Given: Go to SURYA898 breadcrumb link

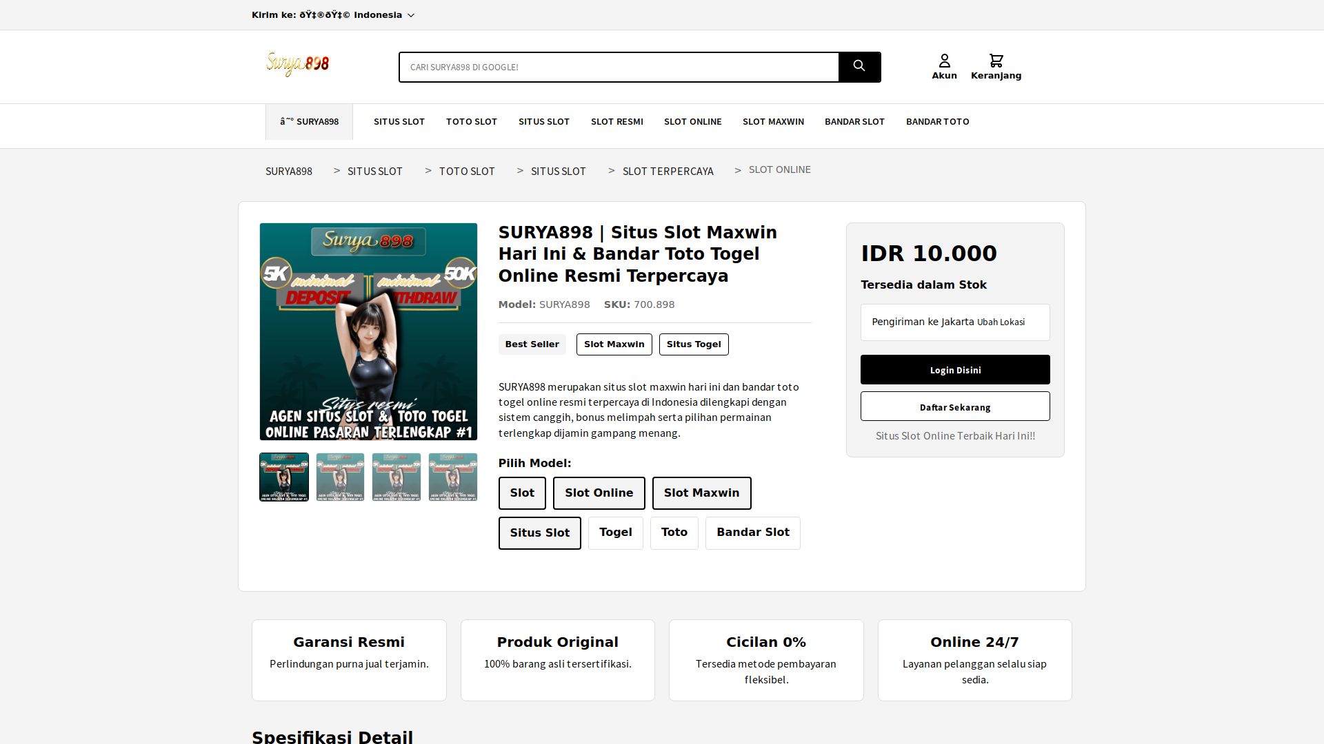Looking at the screenshot, I should 289,171.
